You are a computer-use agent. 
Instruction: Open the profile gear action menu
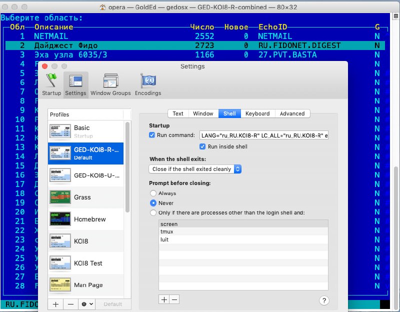coord(88,304)
